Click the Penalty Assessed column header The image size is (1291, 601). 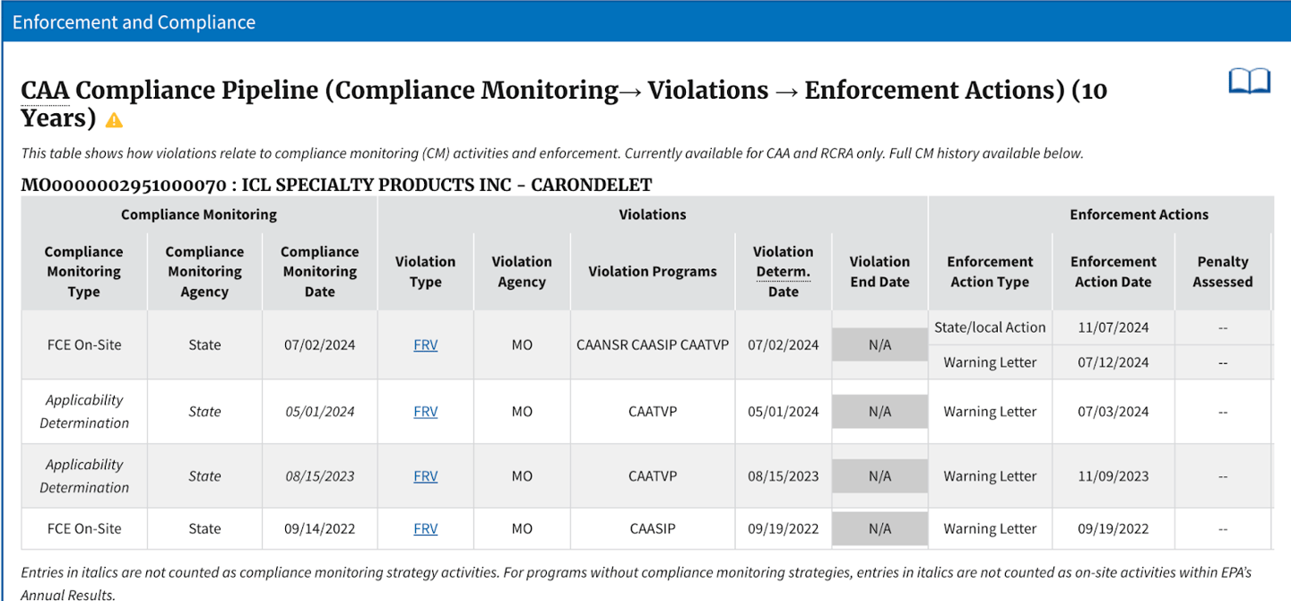coord(1223,272)
